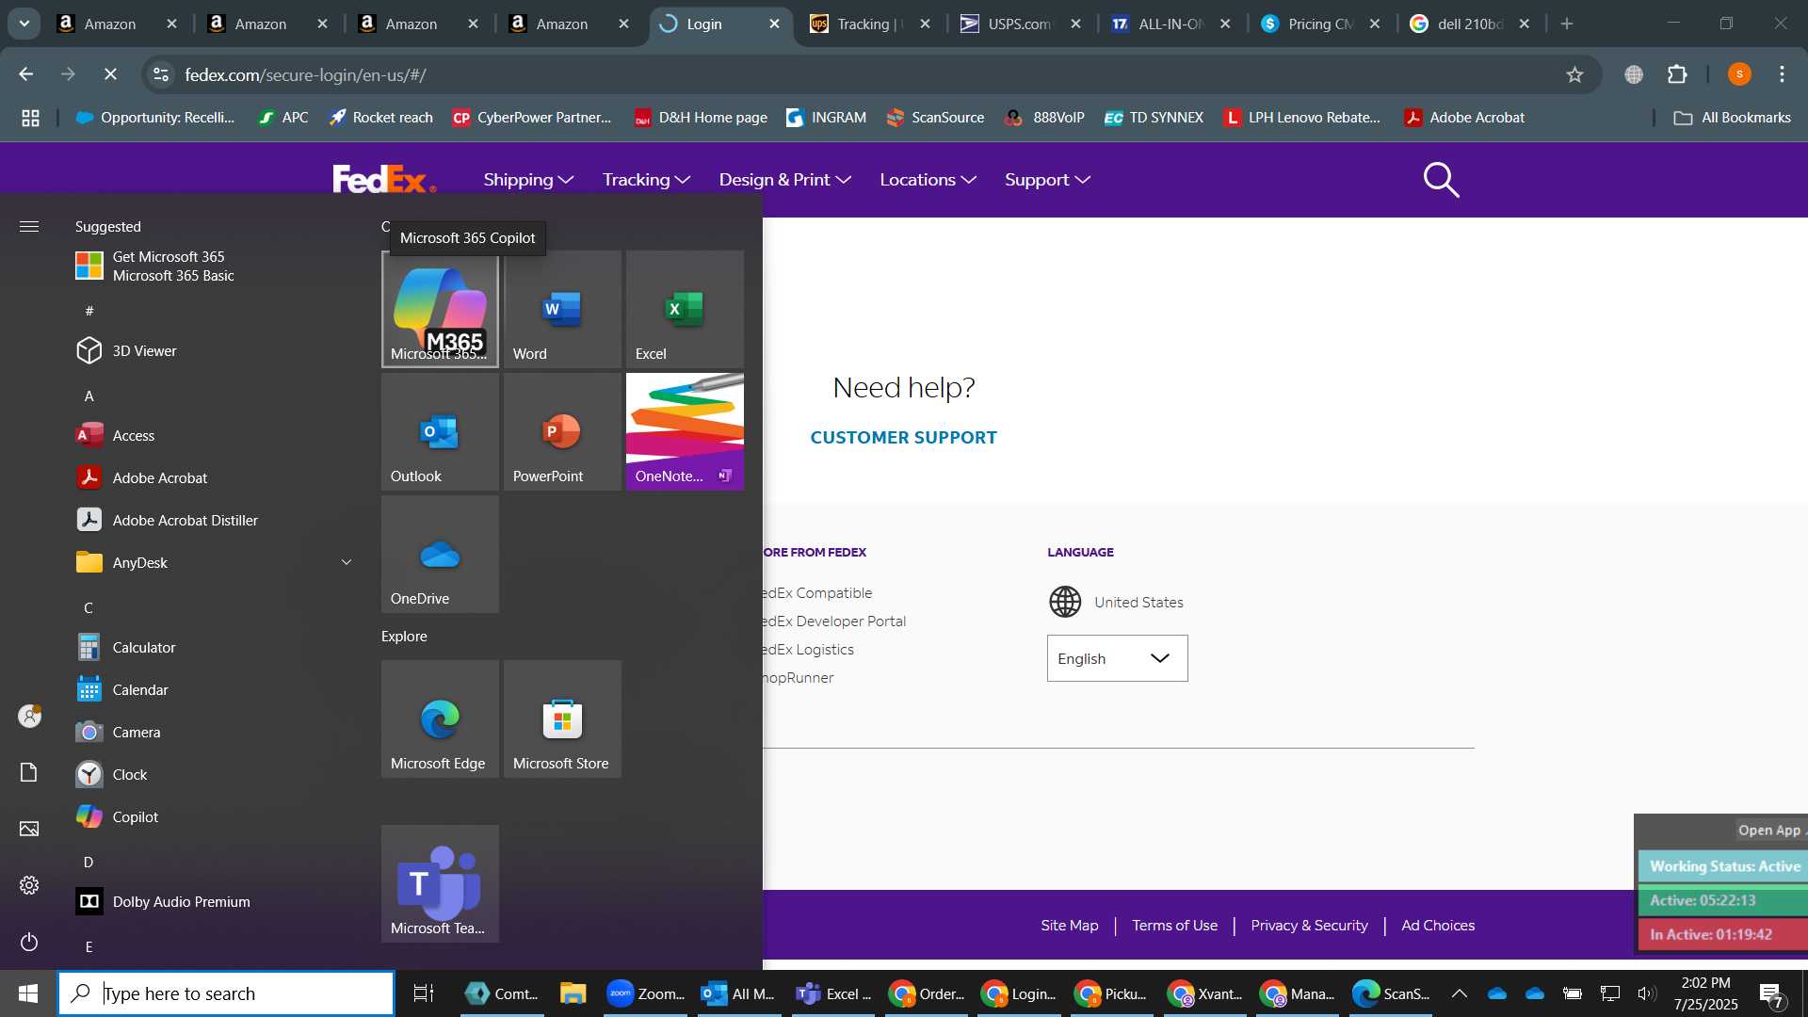
Task: Open the OneDrive tile
Action: tap(440, 554)
